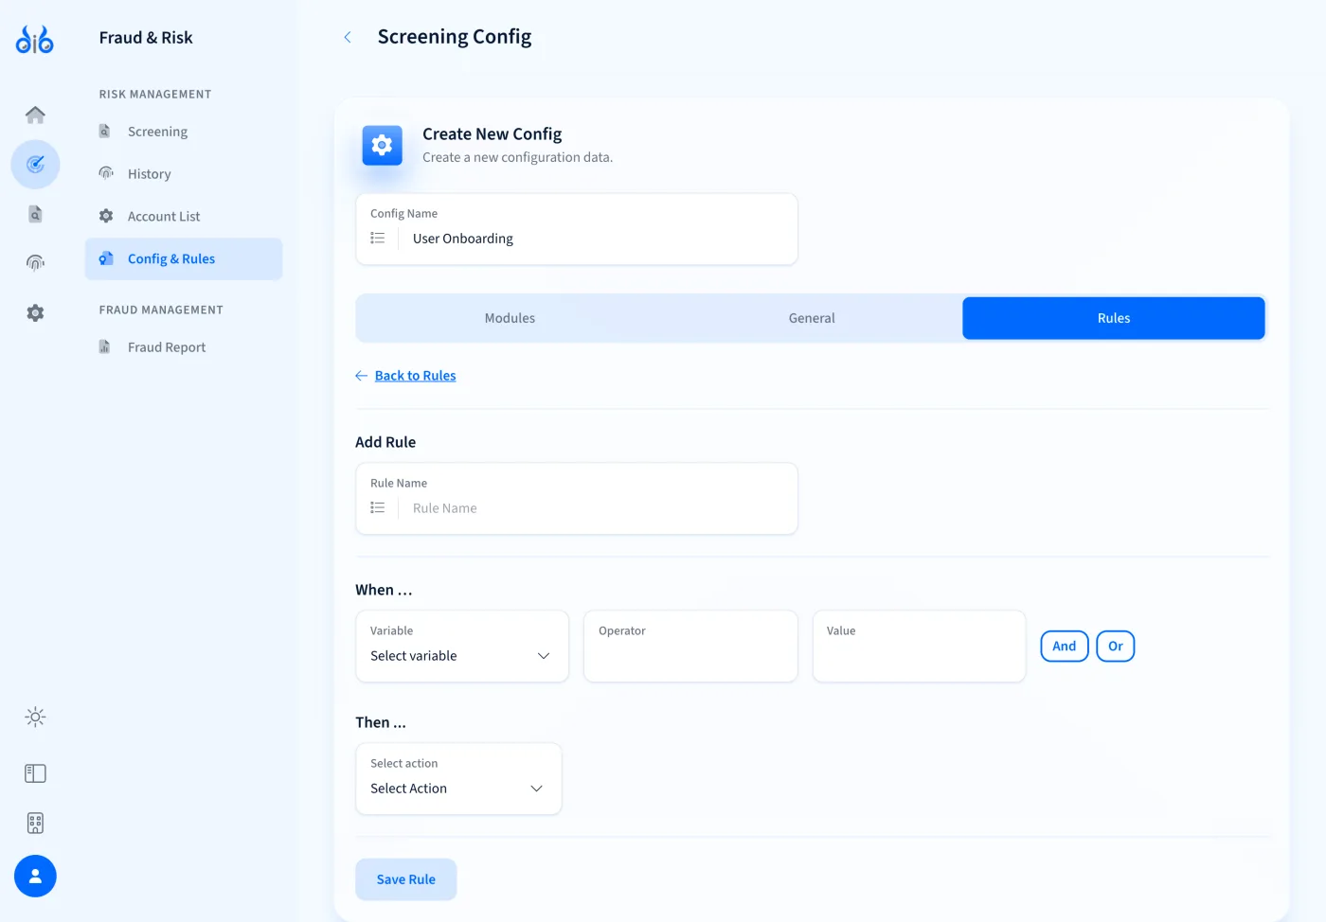
Task: Toggle the light theme sun icon
Action: click(x=35, y=717)
